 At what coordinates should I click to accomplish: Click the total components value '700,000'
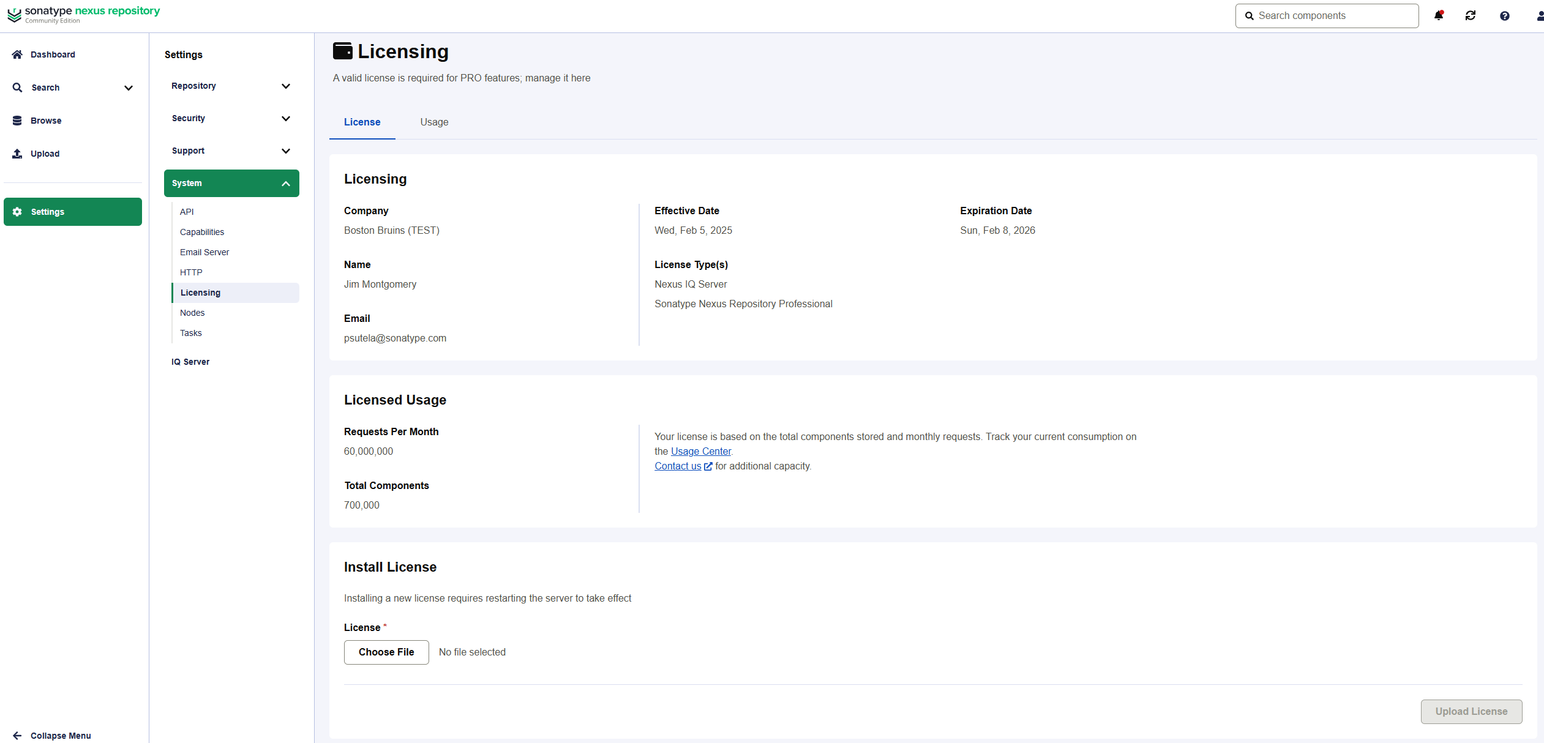[x=362, y=506]
